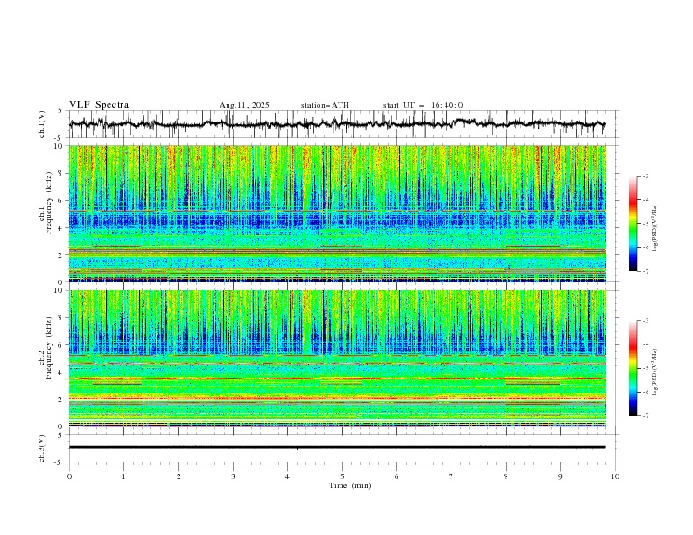Viewport: 693px width, 535px height.
Task: Click the "Time (min)" axis label
Action: pos(350,485)
